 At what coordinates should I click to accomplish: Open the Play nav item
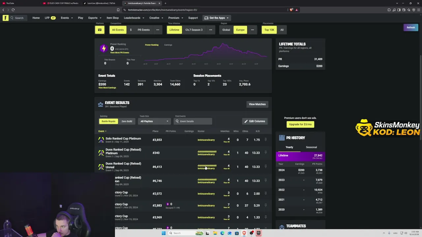[80, 18]
